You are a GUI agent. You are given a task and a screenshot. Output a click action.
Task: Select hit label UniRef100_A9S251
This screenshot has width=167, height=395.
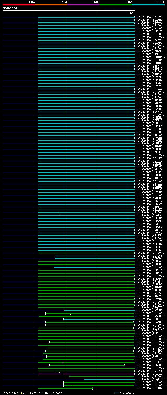tap(150, 236)
